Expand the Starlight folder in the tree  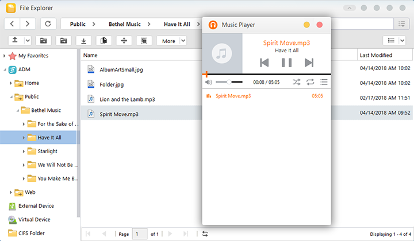click(x=24, y=151)
